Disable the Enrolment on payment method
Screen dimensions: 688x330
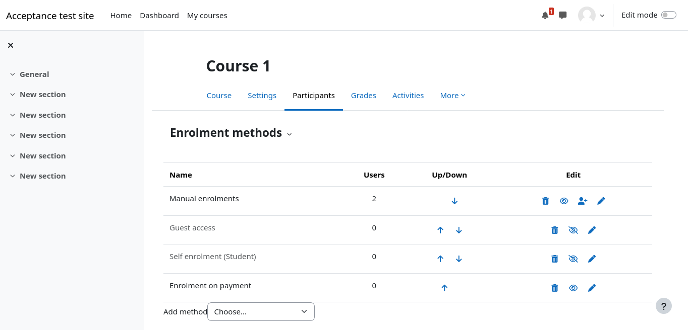coord(573,288)
